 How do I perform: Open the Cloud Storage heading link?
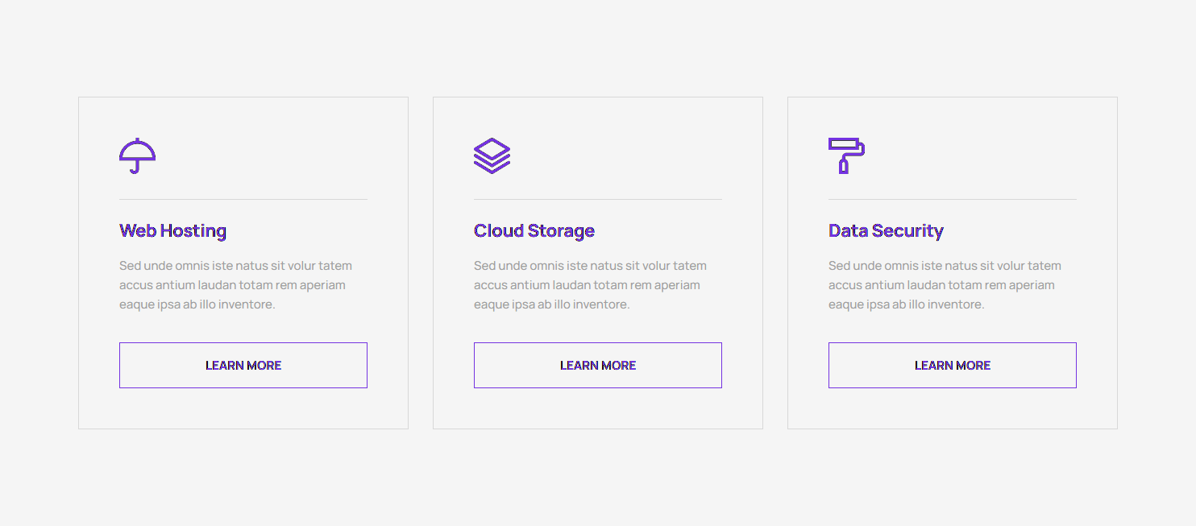(x=534, y=231)
